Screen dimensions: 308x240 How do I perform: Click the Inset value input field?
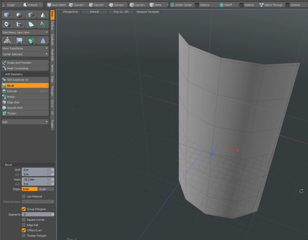click(35, 179)
